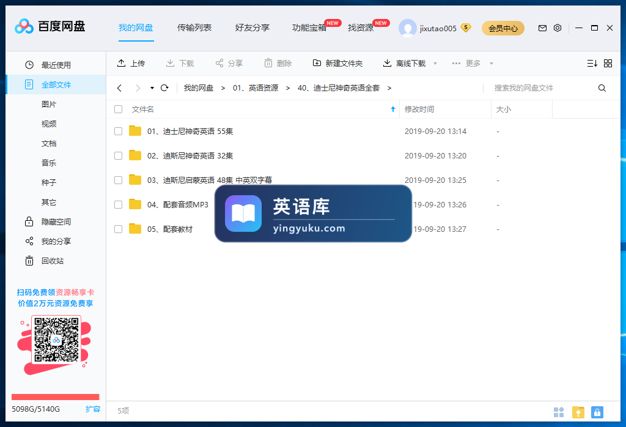Open the mail message icon

(542, 28)
